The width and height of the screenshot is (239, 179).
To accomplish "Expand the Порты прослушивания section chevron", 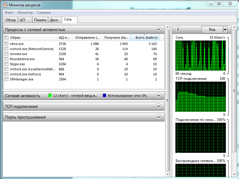I will click(x=159, y=117).
